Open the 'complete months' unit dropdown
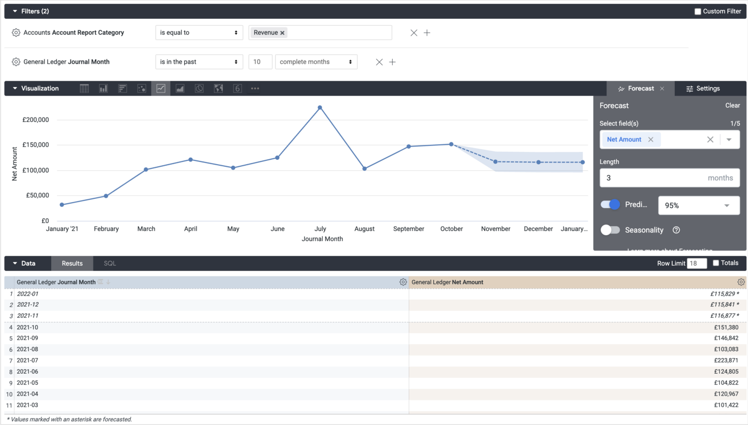 click(316, 61)
